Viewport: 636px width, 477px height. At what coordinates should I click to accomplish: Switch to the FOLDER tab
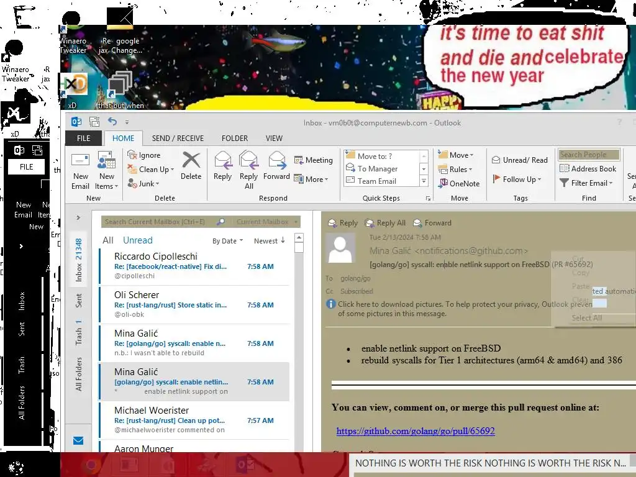pyautogui.click(x=234, y=139)
